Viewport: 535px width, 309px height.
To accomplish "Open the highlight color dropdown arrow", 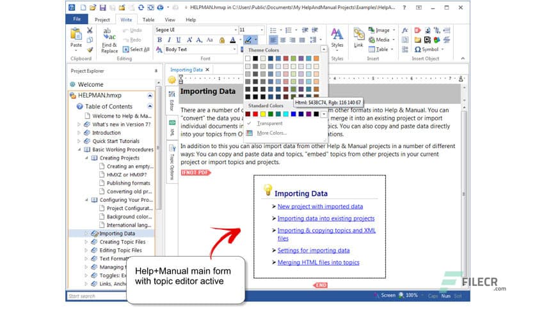I will (x=255, y=40).
